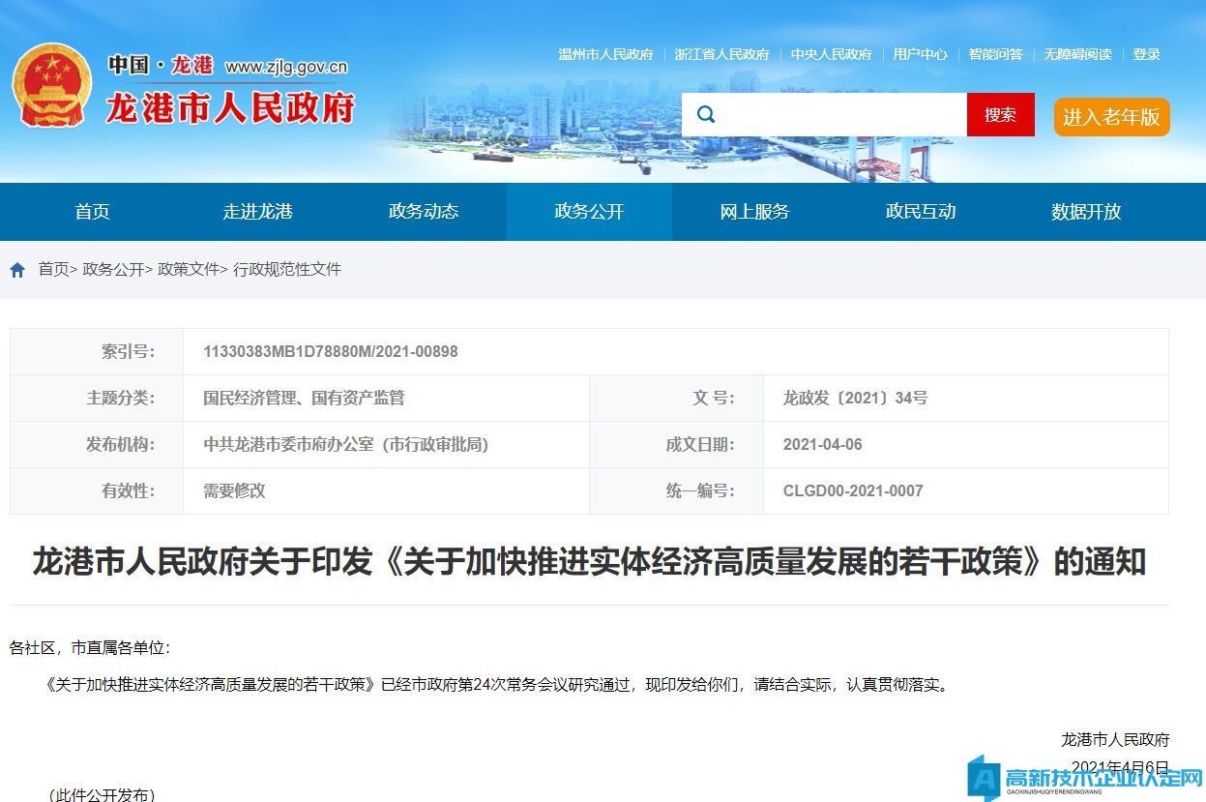1206x802 pixels.
Task: Click the 统一编号 label cell
Action: click(x=677, y=491)
